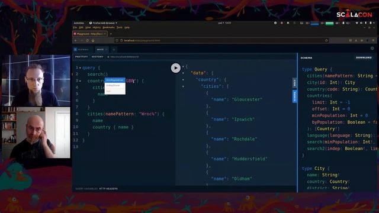The width and height of the screenshot is (379, 213).
Task: Collapse the "cities" array in the response
Action: pos(183,86)
